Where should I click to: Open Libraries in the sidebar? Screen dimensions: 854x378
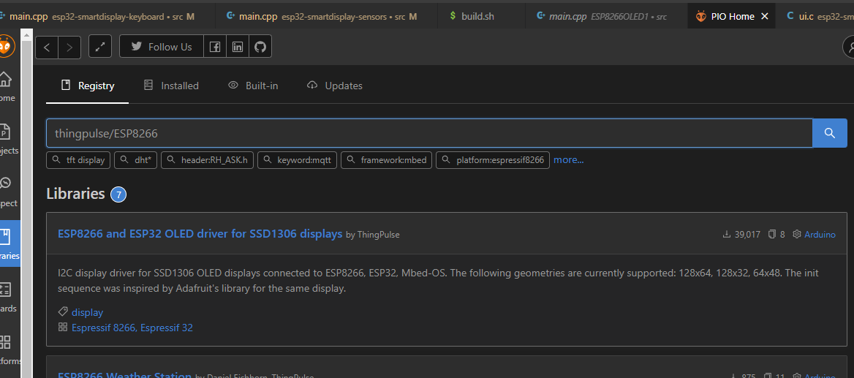coord(5,243)
